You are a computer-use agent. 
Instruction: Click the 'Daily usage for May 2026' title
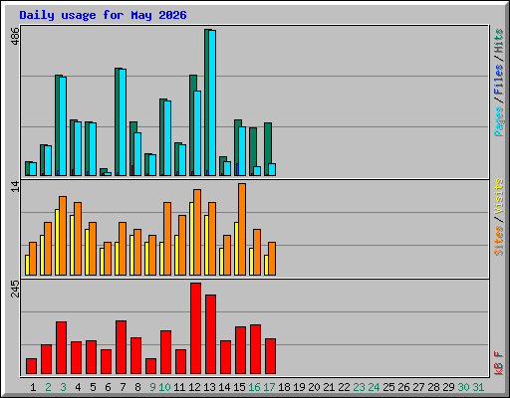(x=103, y=15)
